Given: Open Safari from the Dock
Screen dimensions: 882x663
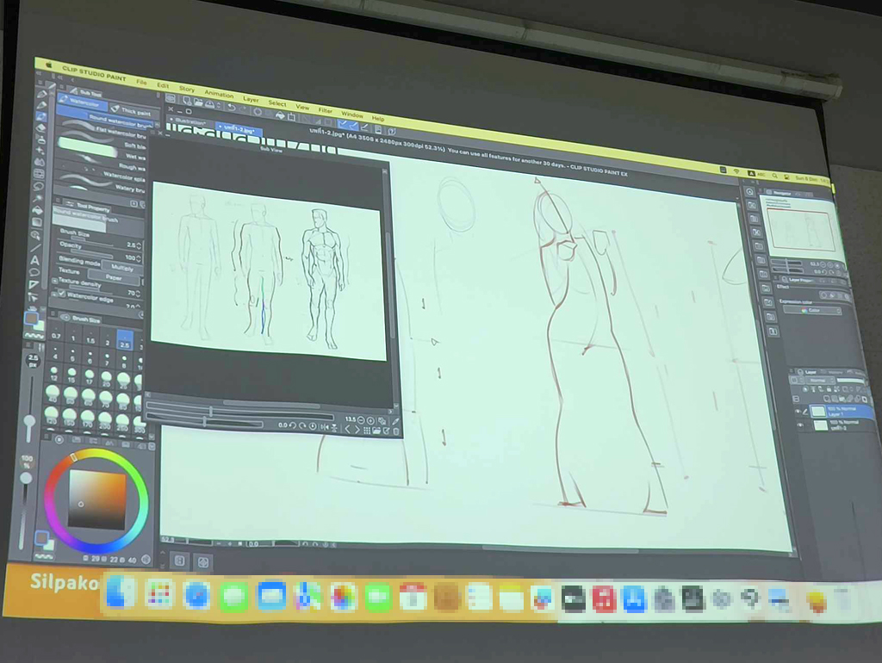Looking at the screenshot, I should tap(196, 594).
